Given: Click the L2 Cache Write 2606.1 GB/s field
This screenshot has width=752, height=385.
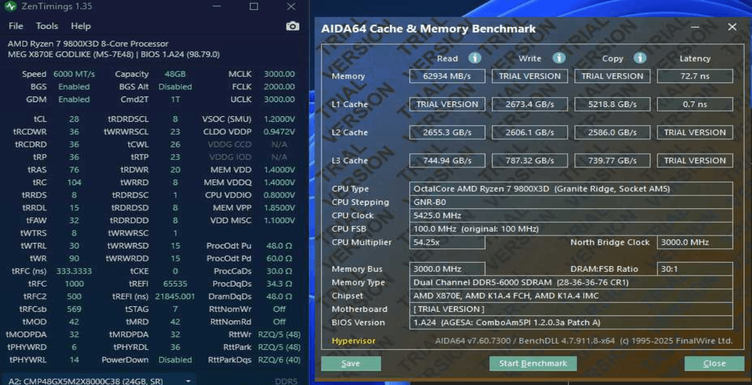Looking at the screenshot, I should point(530,132).
